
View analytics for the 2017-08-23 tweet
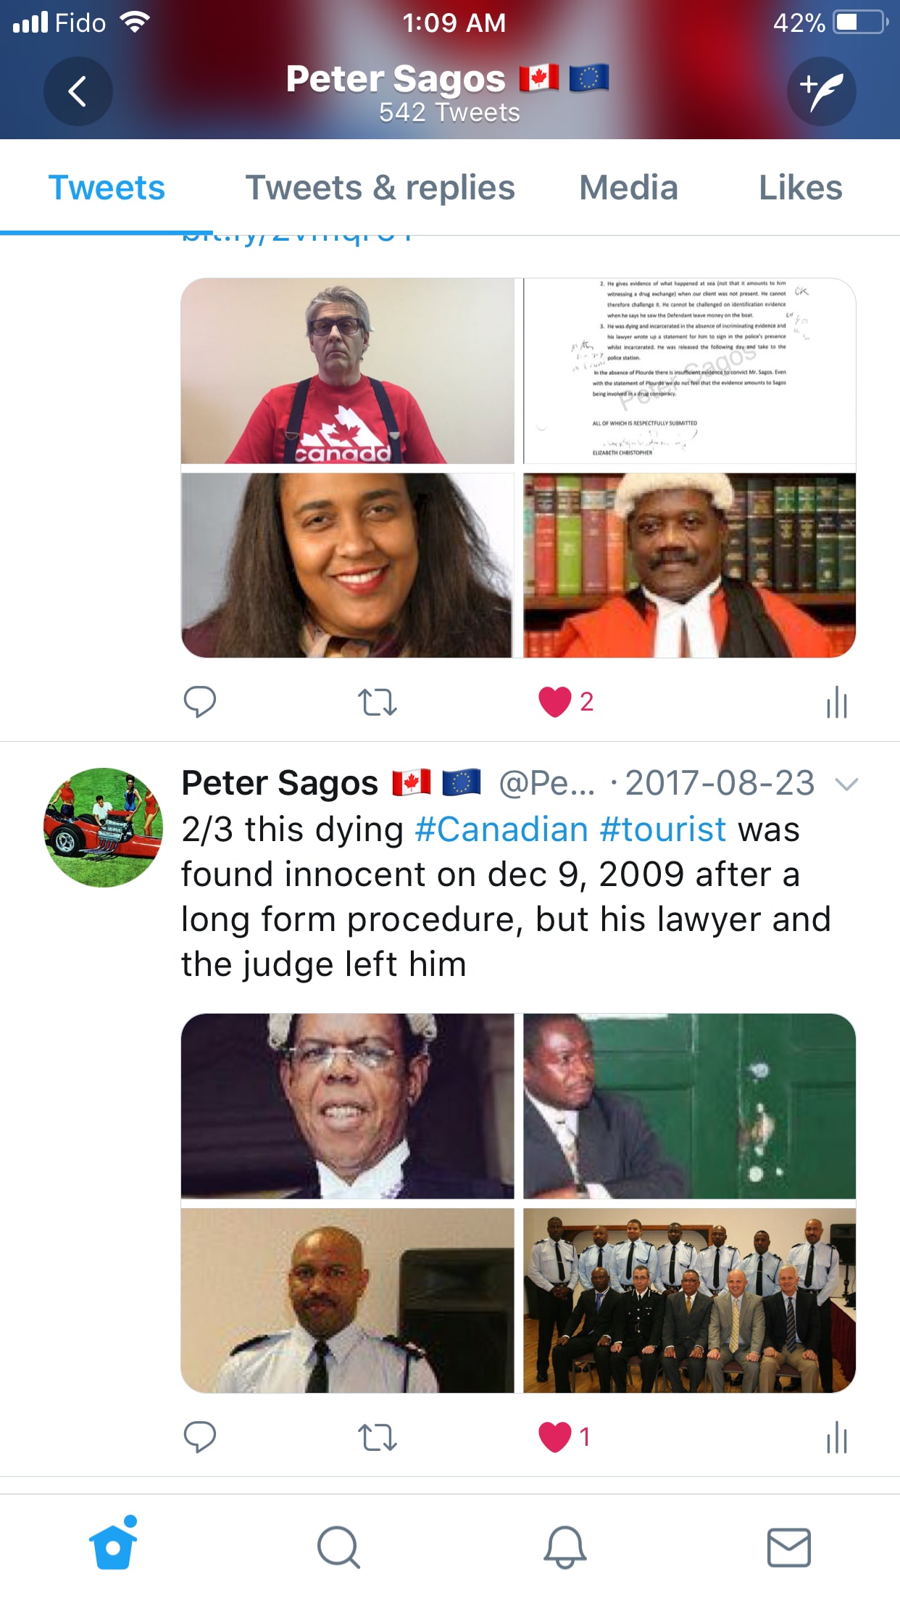tap(837, 1436)
